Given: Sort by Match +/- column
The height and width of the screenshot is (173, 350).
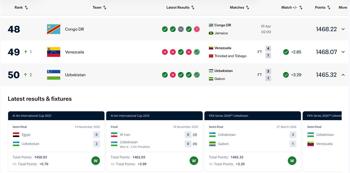Looking at the screenshot, I should pyautogui.click(x=301, y=8).
